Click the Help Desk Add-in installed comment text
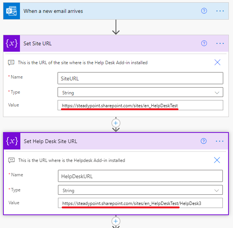Screen dimensions: 233x228 pos(83,63)
